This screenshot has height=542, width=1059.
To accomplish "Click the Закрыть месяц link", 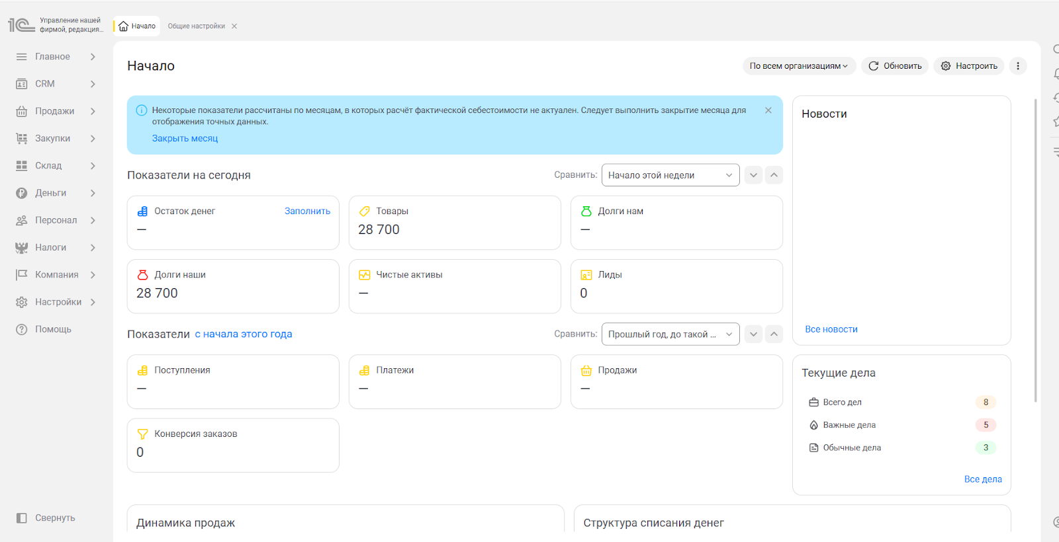I will click(x=185, y=138).
